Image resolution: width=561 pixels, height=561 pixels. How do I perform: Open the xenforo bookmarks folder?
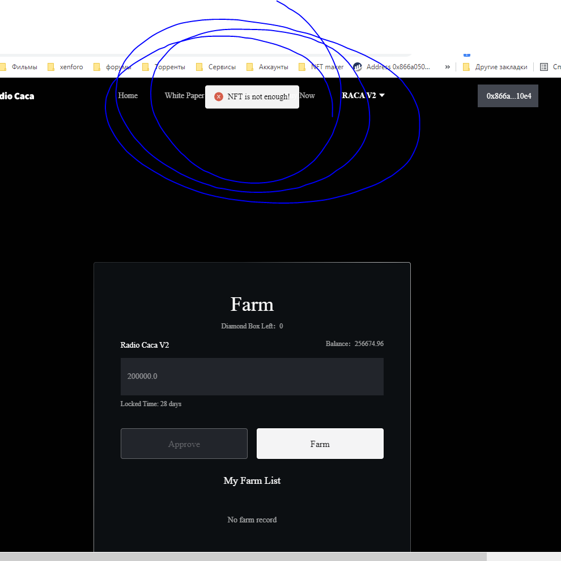coord(66,67)
